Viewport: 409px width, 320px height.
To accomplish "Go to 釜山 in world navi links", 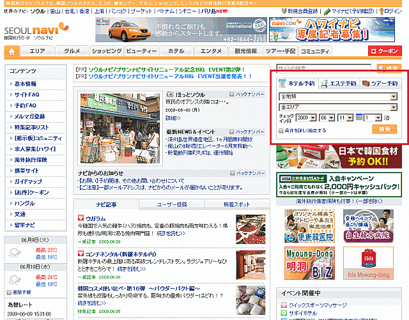I will coord(55,11).
